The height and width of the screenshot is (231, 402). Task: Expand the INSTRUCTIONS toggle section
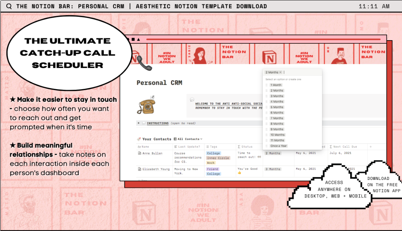(139, 123)
